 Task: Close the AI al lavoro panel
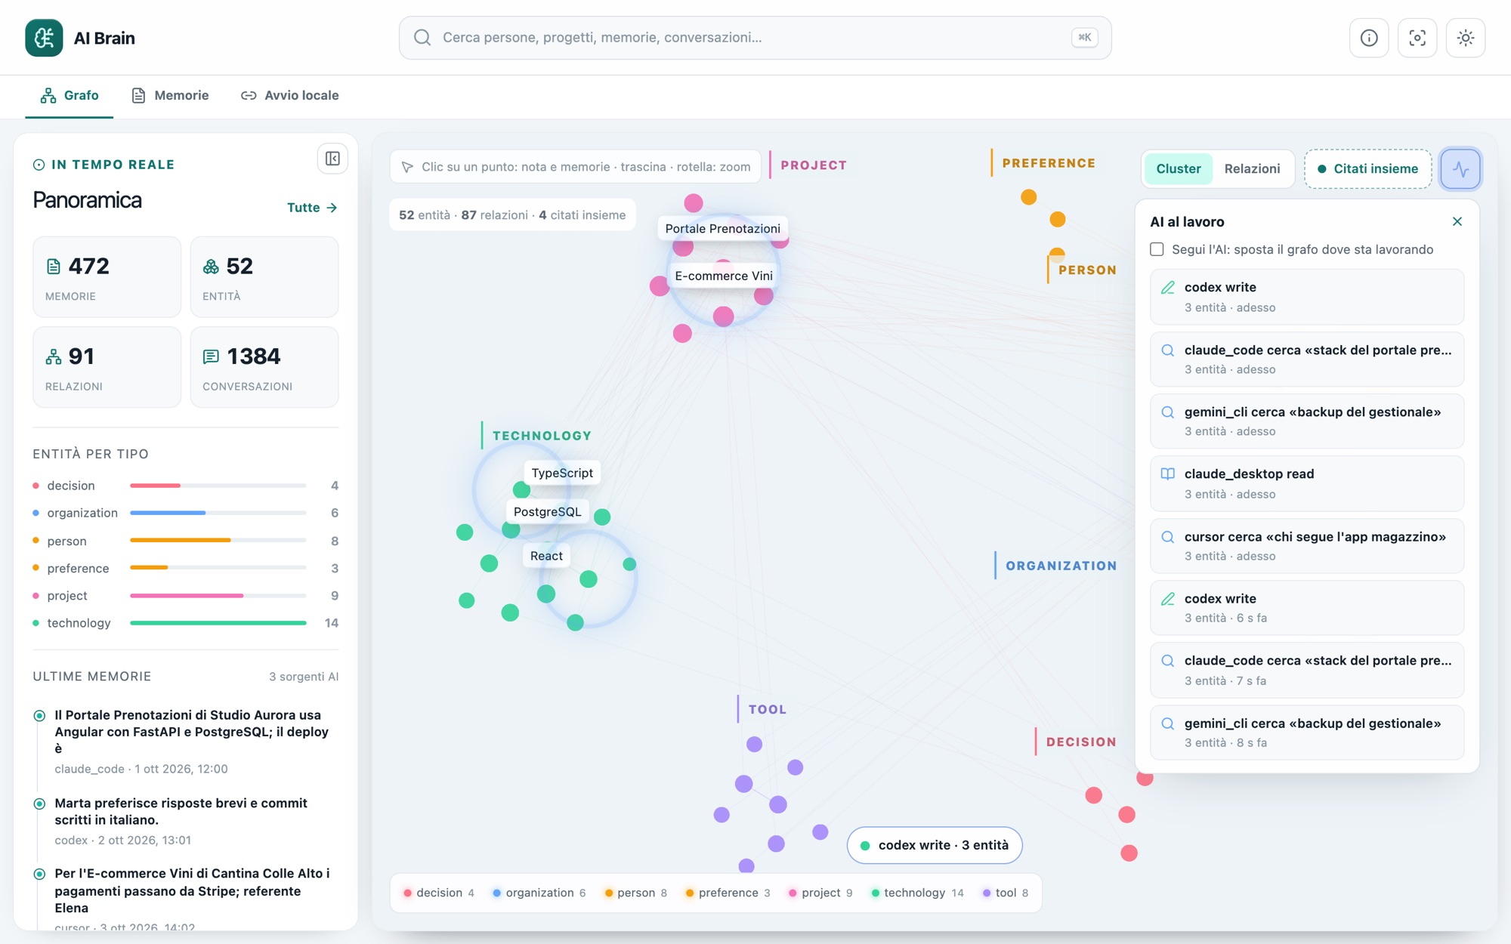1457,221
